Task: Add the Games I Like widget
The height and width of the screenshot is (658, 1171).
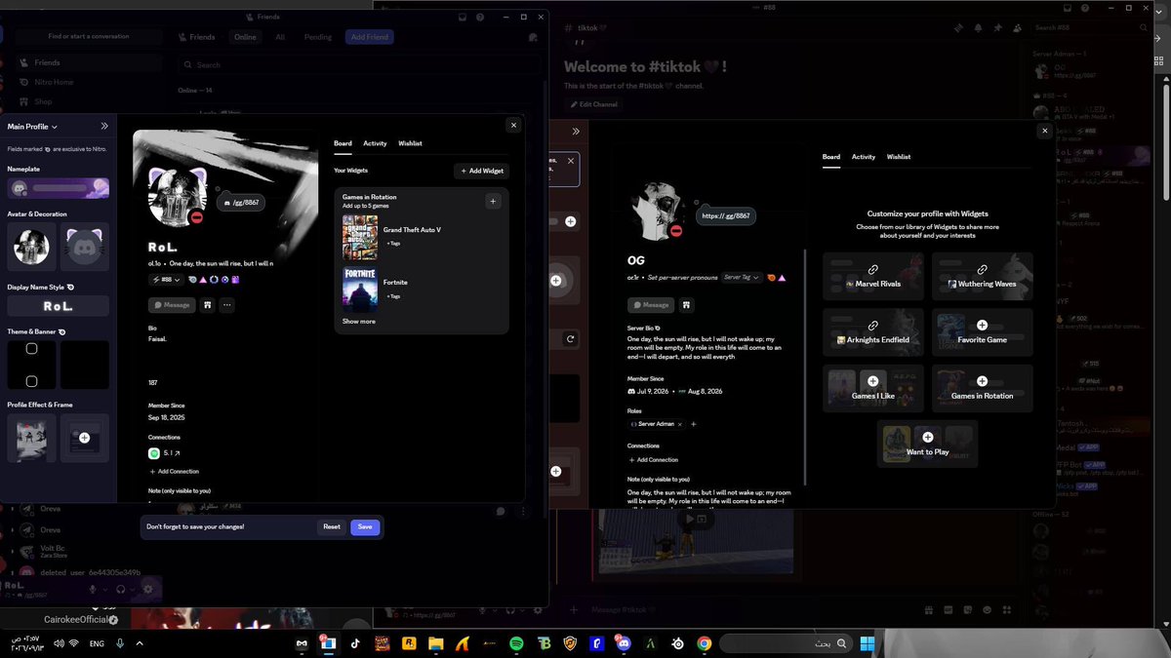Action: point(873,388)
